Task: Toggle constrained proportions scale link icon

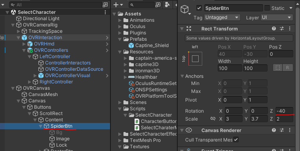Action: coord(213,119)
